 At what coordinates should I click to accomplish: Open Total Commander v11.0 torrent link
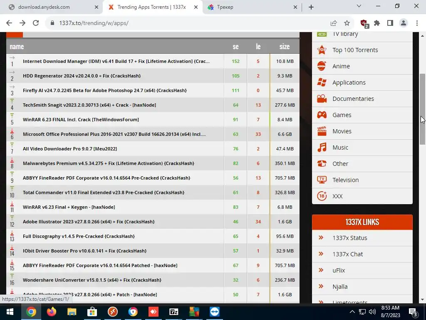point(104,192)
